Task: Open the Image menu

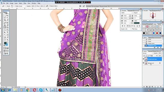Action: coord(12,3)
